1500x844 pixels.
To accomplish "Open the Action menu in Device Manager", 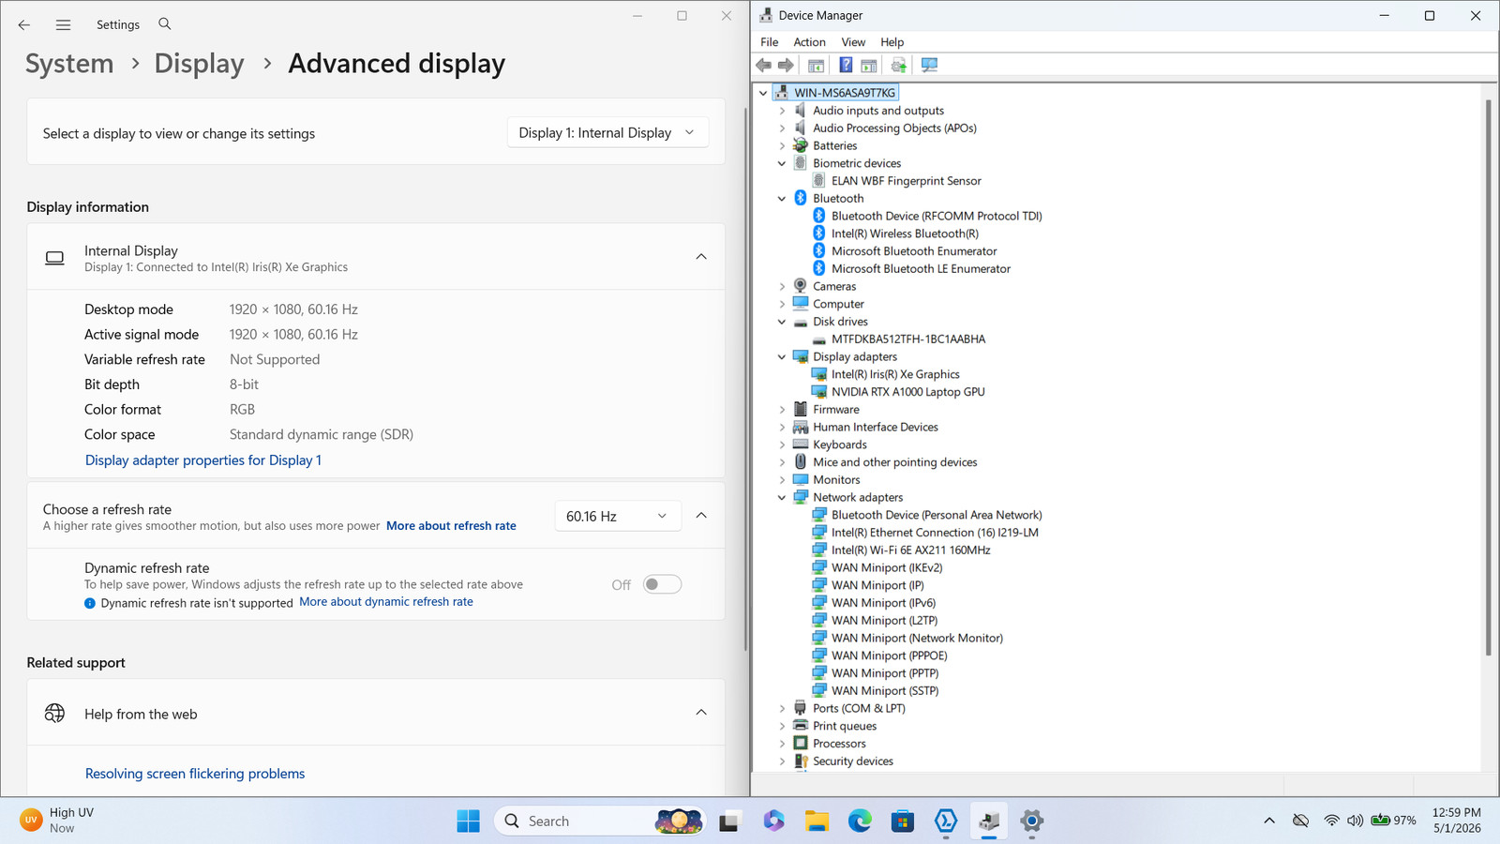I will point(809,42).
